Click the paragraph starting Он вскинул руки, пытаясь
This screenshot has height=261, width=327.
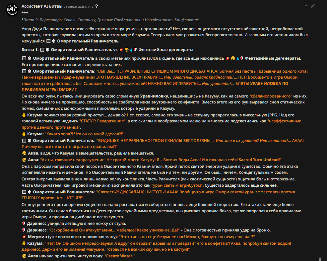[164, 102]
